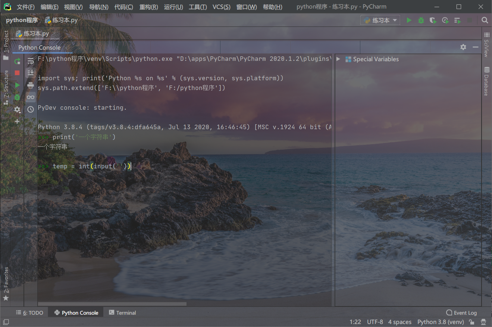Attach debugger with the console bug icon

click(x=17, y=97)
